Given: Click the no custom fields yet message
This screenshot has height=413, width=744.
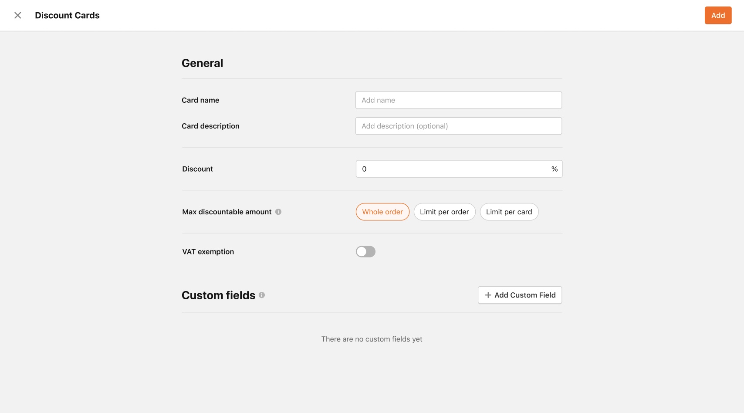Looking at the screenshot, I should (x=372, y=339).
